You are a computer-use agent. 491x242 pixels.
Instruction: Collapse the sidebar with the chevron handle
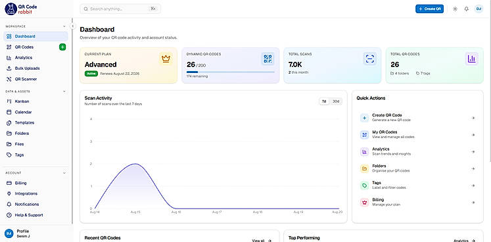pos(72,26)
